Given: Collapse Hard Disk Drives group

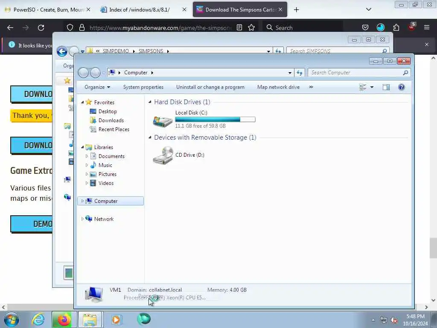Looking at the screenshot, I should [x=150, y=102].
